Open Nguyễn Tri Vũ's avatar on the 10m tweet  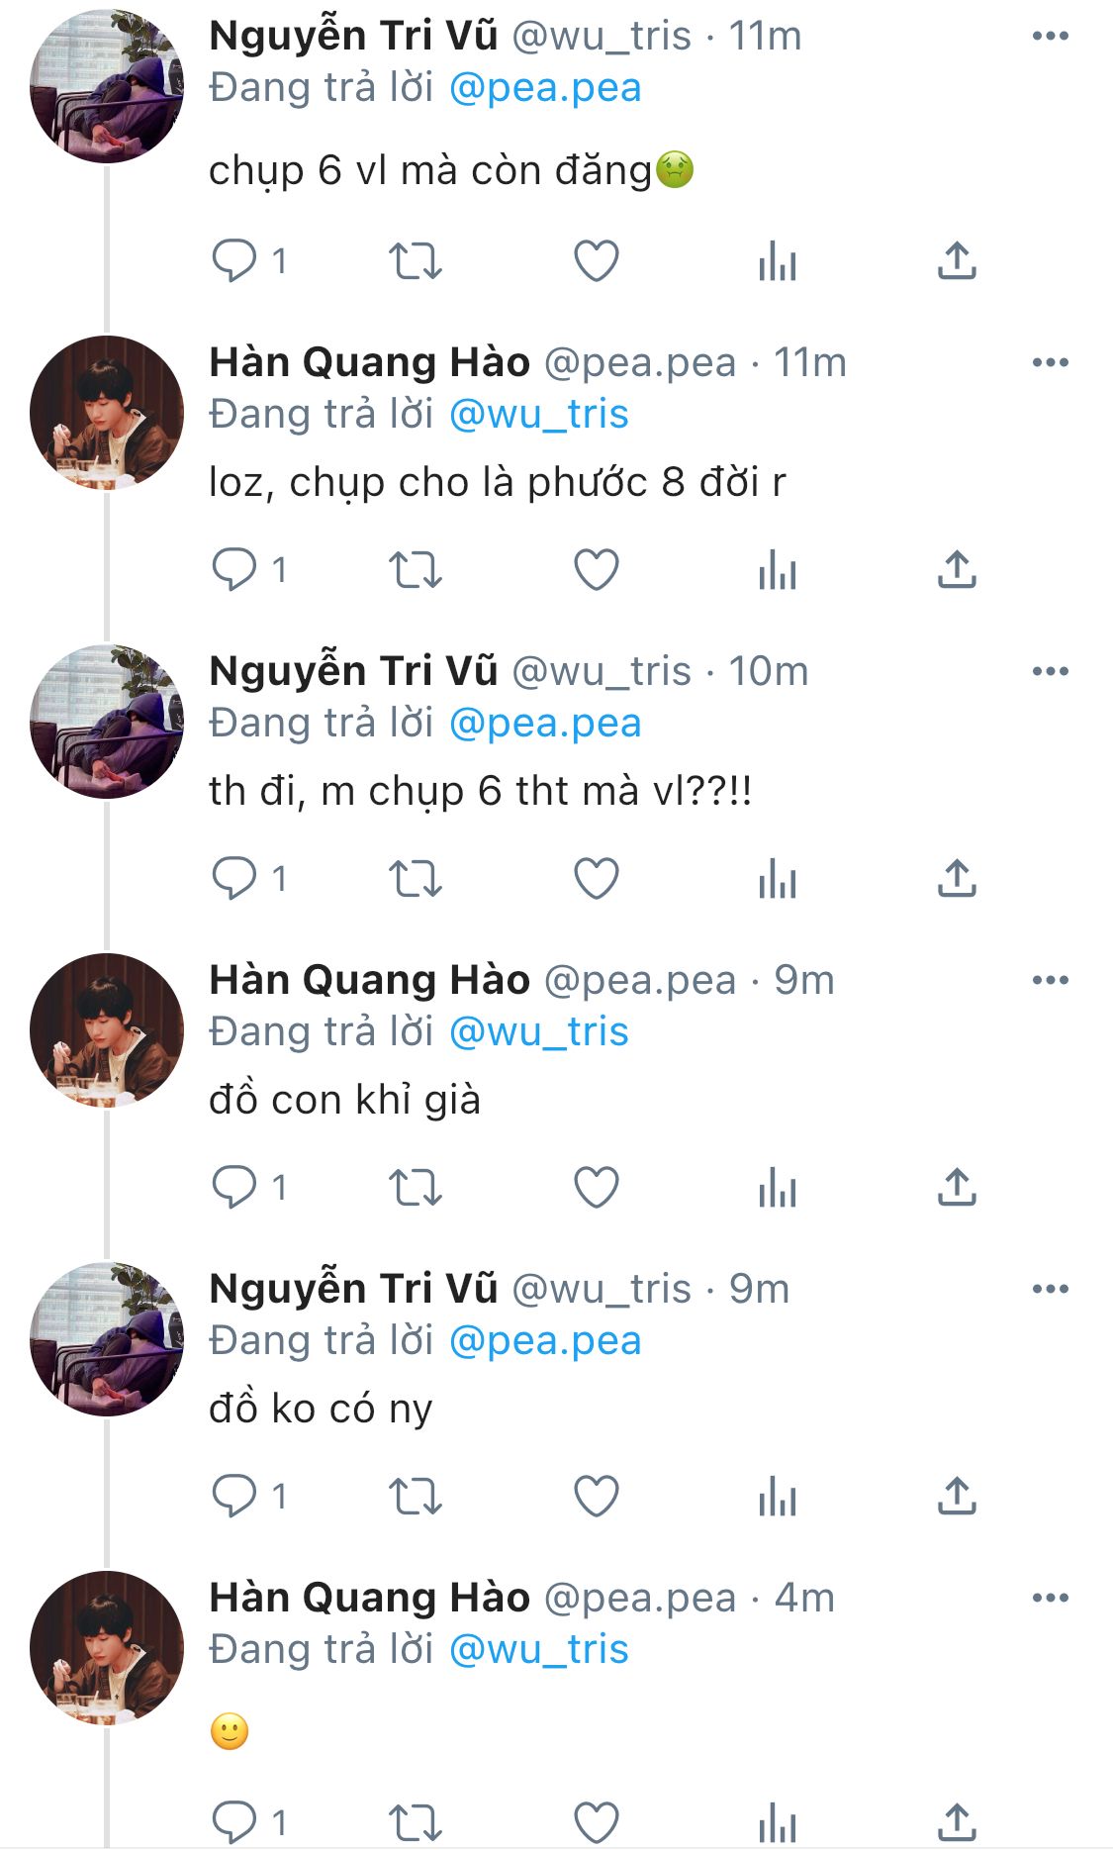(x=107, y=722)
